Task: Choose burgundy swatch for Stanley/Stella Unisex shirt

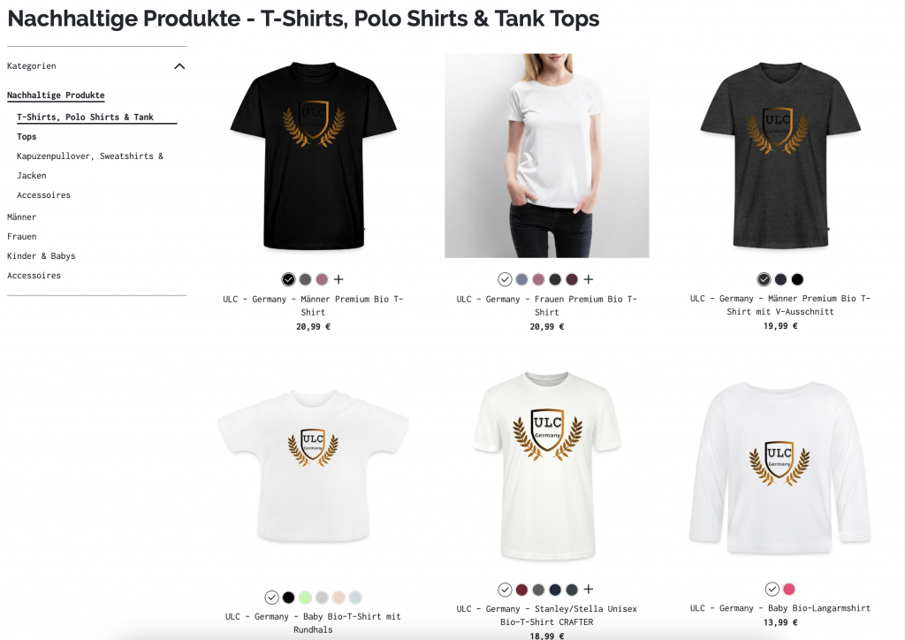Action: pos(521,590)
